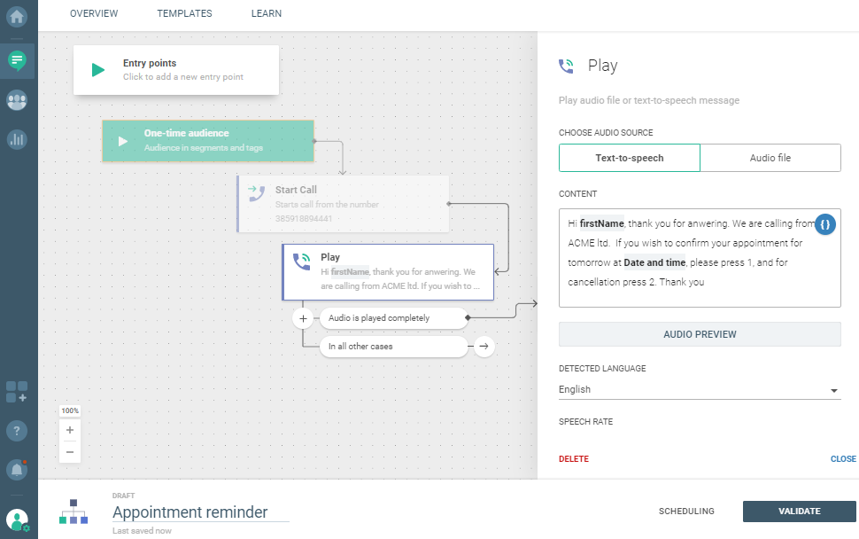Click the Delete link in Play panel
Image resolution: width=859 pixels, height=539 pixels.
[x=574, y=459]
